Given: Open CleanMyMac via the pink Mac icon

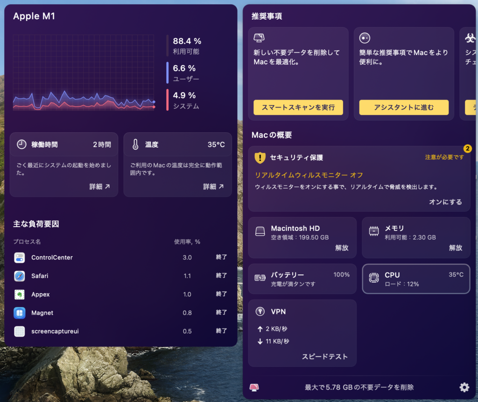Looking at the screenshot, I should [x=254, y=388].
